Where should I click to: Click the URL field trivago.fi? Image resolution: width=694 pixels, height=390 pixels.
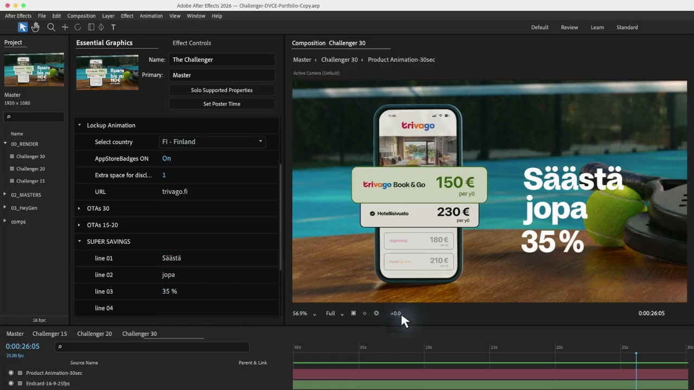point(175,192)
